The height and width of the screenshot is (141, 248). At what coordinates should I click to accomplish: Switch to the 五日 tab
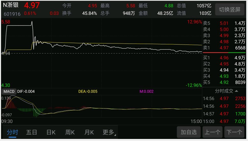[31, 132]
